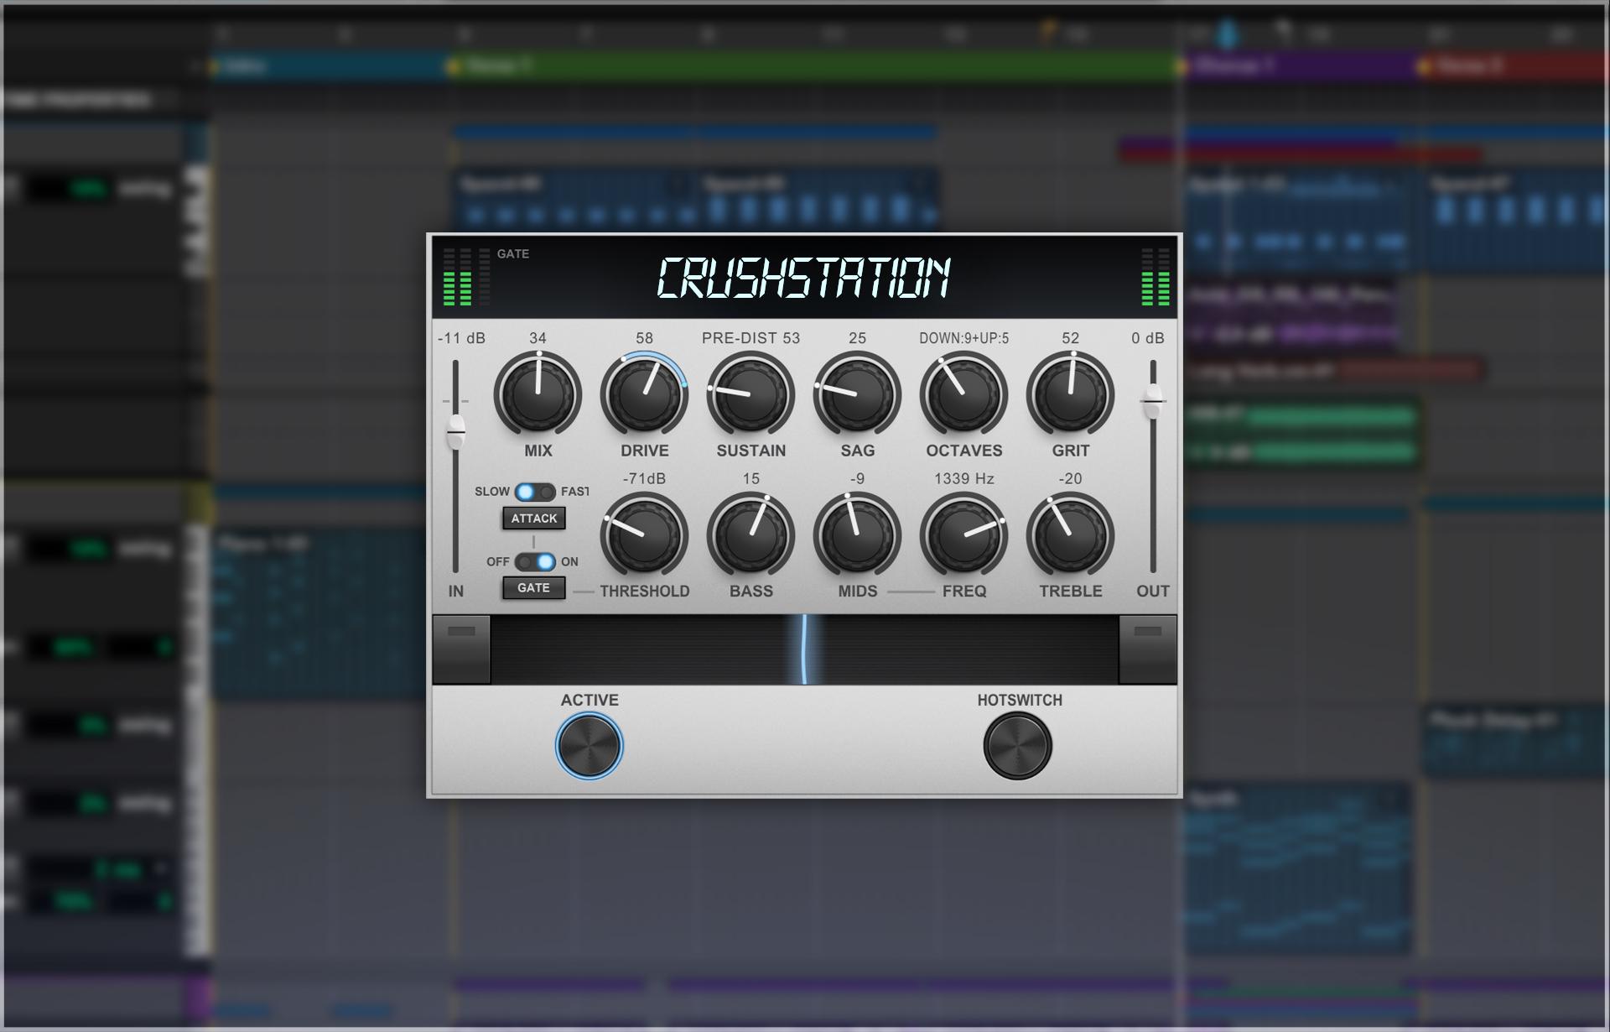Click the TREBLE value -20
Screen dimensions: 1610x1032
(1070, 479)
